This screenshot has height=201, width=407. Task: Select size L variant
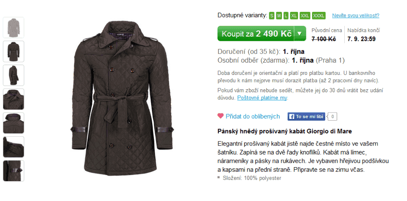(x=286, y=16)
